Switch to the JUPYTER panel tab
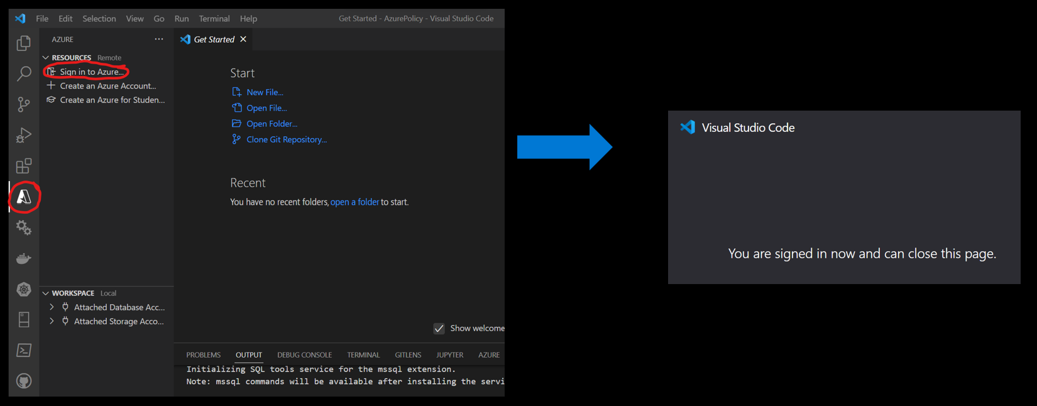The width and height of the screenshot is (1037, 406). tap(449, 354)
